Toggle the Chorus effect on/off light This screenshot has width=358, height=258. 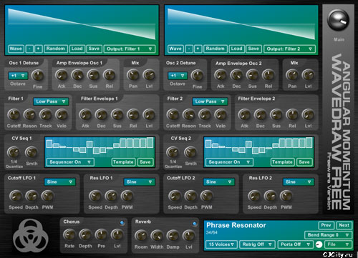122,223
